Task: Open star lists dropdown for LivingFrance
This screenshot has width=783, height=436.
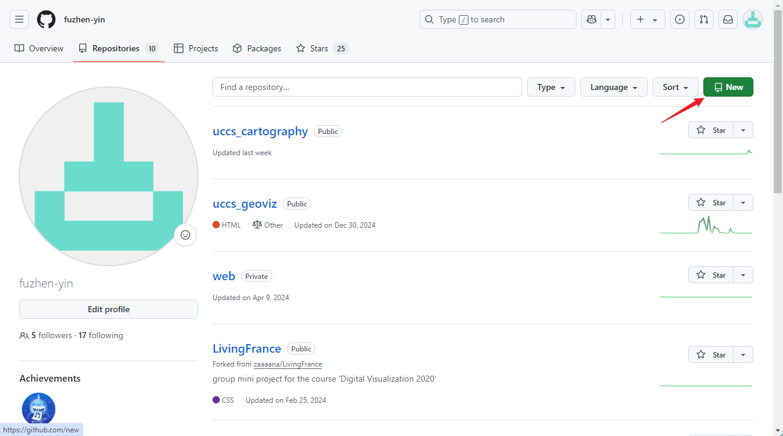Action: [x=743, y=354]
